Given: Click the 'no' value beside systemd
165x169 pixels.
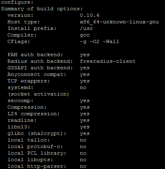Looking at the screenshot, I should pos(83,87).
